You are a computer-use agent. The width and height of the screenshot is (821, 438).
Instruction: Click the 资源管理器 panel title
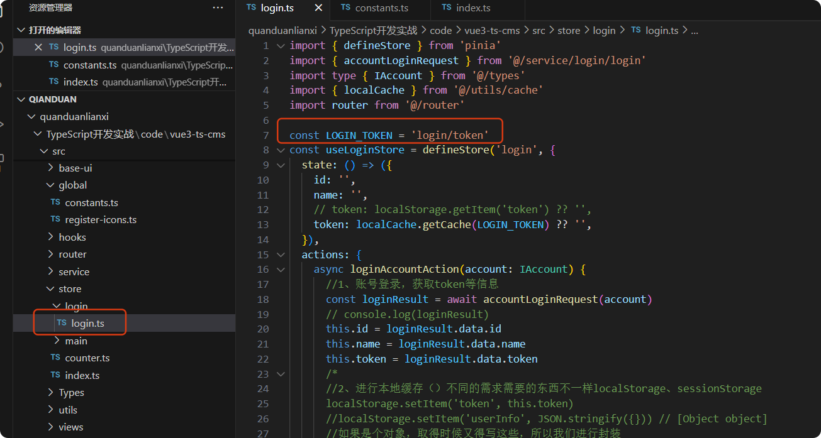pos(50,8)
